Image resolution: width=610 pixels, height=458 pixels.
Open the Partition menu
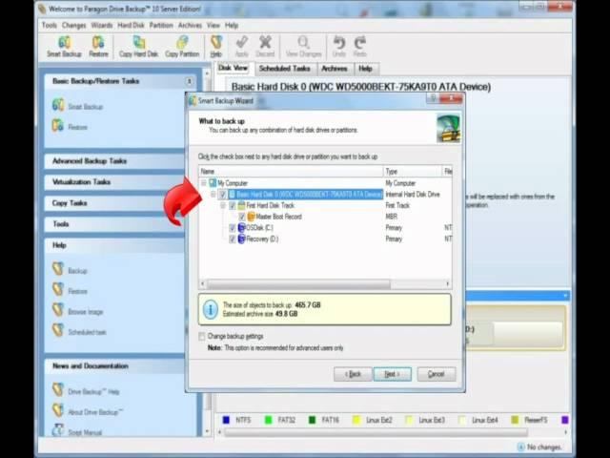click(161, 26)
